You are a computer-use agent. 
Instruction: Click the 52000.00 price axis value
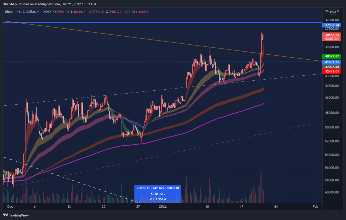[332, 141]
